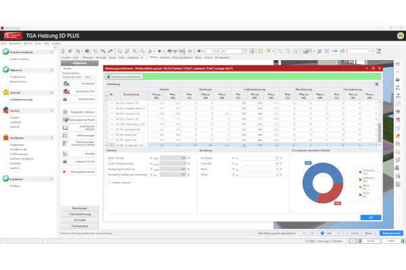Open Regelgruppen definieren
Image resolution: width=406 pixels, height=270 pixels.
click(65, 111)
